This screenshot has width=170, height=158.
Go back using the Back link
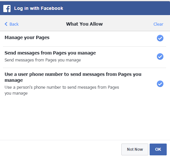12,24
